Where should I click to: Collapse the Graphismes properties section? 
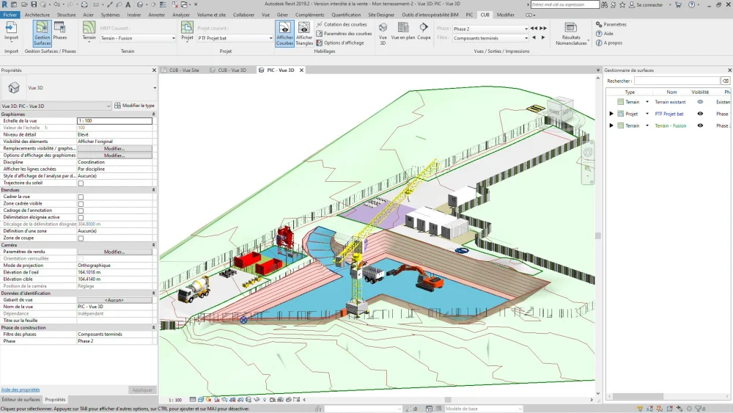coord(153,114)
